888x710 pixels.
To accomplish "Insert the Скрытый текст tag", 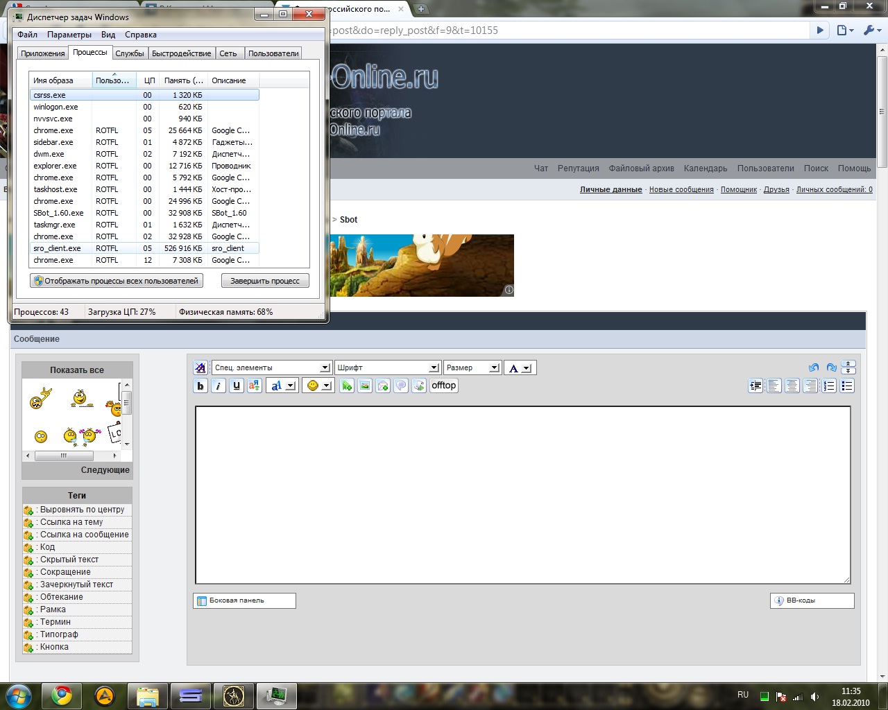I will [69, 560].
